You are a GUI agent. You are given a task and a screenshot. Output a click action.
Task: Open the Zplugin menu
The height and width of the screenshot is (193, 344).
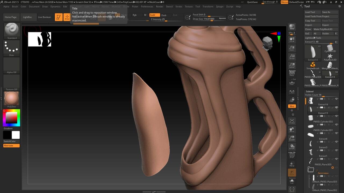click(220, 6)
